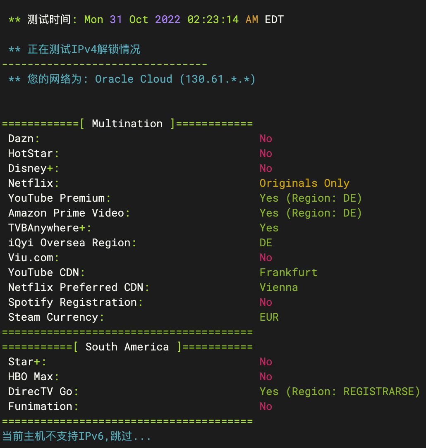The height and width of the screenshot is (448, 426).
Task: Click the Multination section header
Action: click(x=127, y=124)
